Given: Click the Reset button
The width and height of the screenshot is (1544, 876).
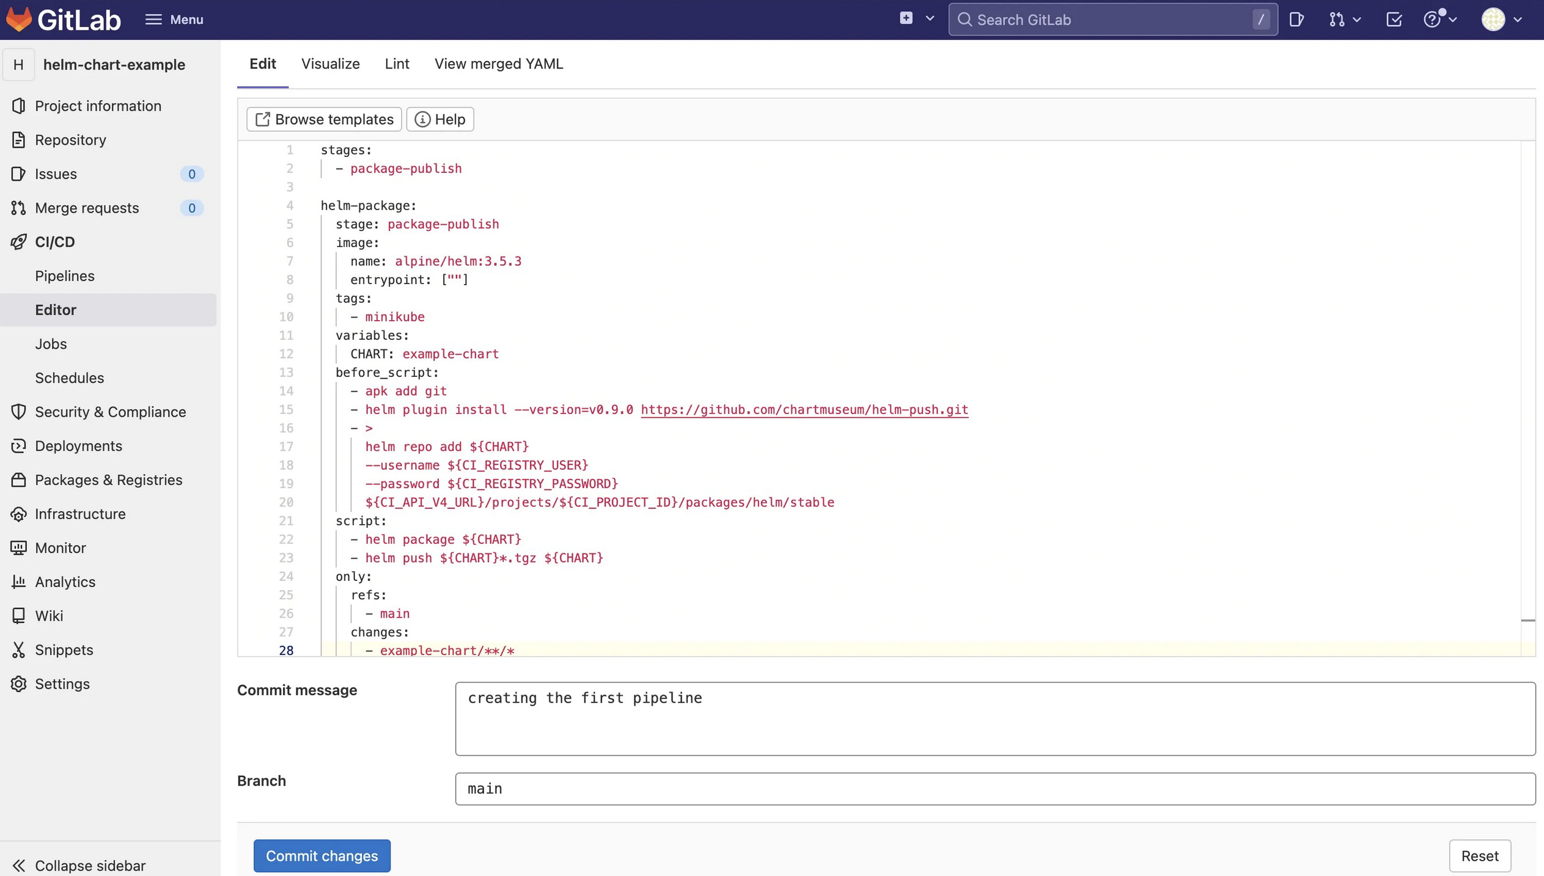Looking at the screenshot, I should (1480, 856).
